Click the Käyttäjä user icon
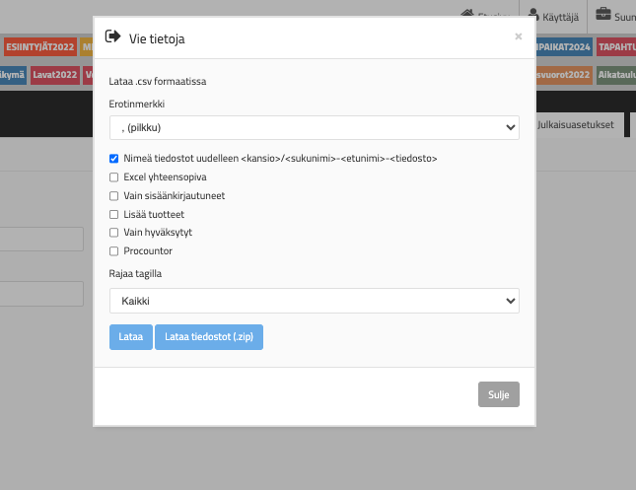Screen dimensions: 636x490 point(533,15)
